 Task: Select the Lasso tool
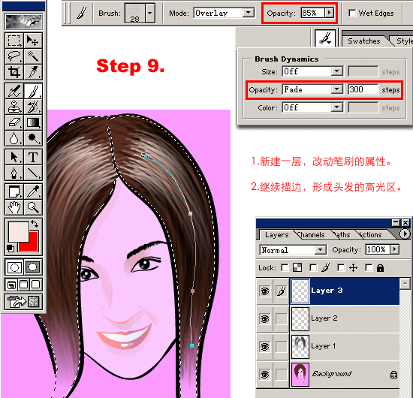(14, 56)
